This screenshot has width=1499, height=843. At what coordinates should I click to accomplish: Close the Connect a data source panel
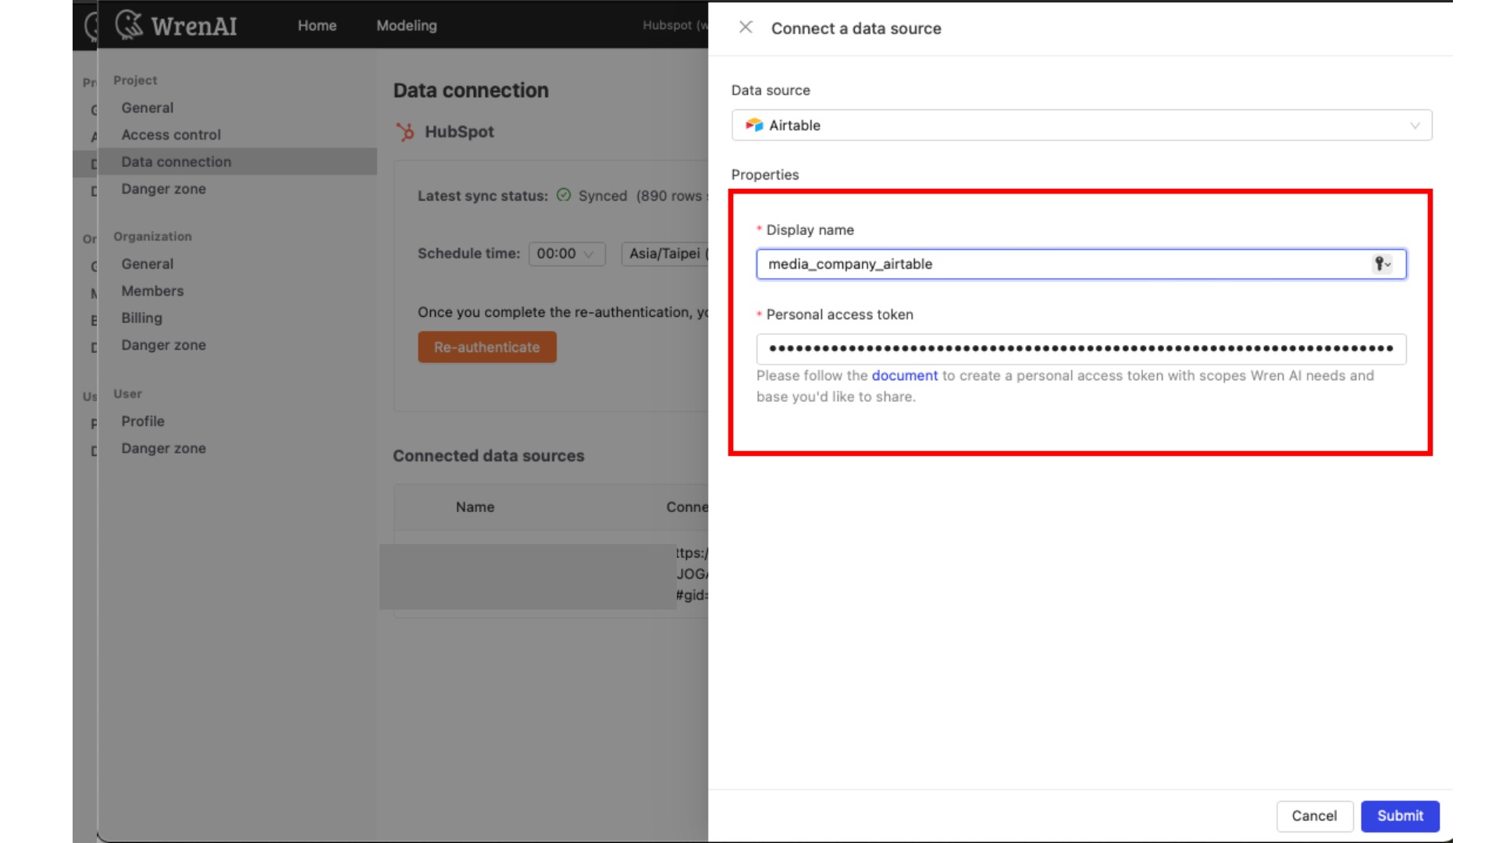tap(746, 27)
